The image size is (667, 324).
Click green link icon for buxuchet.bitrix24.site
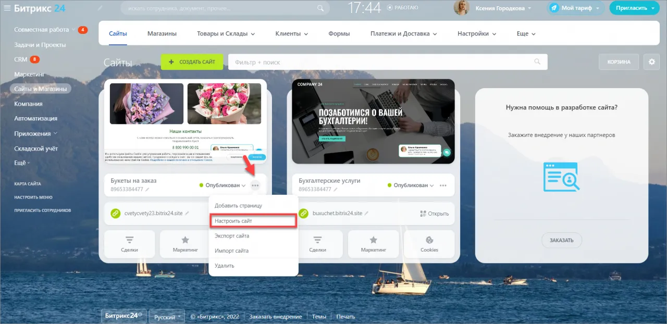click(304, 214)
